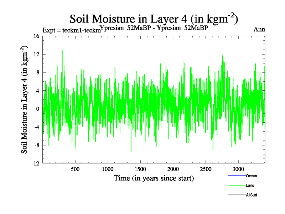The width and height of the screenshot is (285, 214).
Task: Select the AllSurf legend label
Action: pos(252,195)
